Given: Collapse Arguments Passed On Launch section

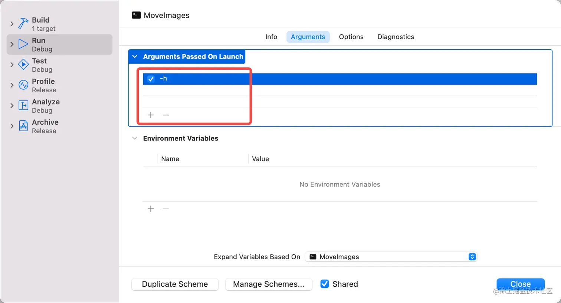Looking at the screenshot, I should pyautogui.click(x=135, y=57).
